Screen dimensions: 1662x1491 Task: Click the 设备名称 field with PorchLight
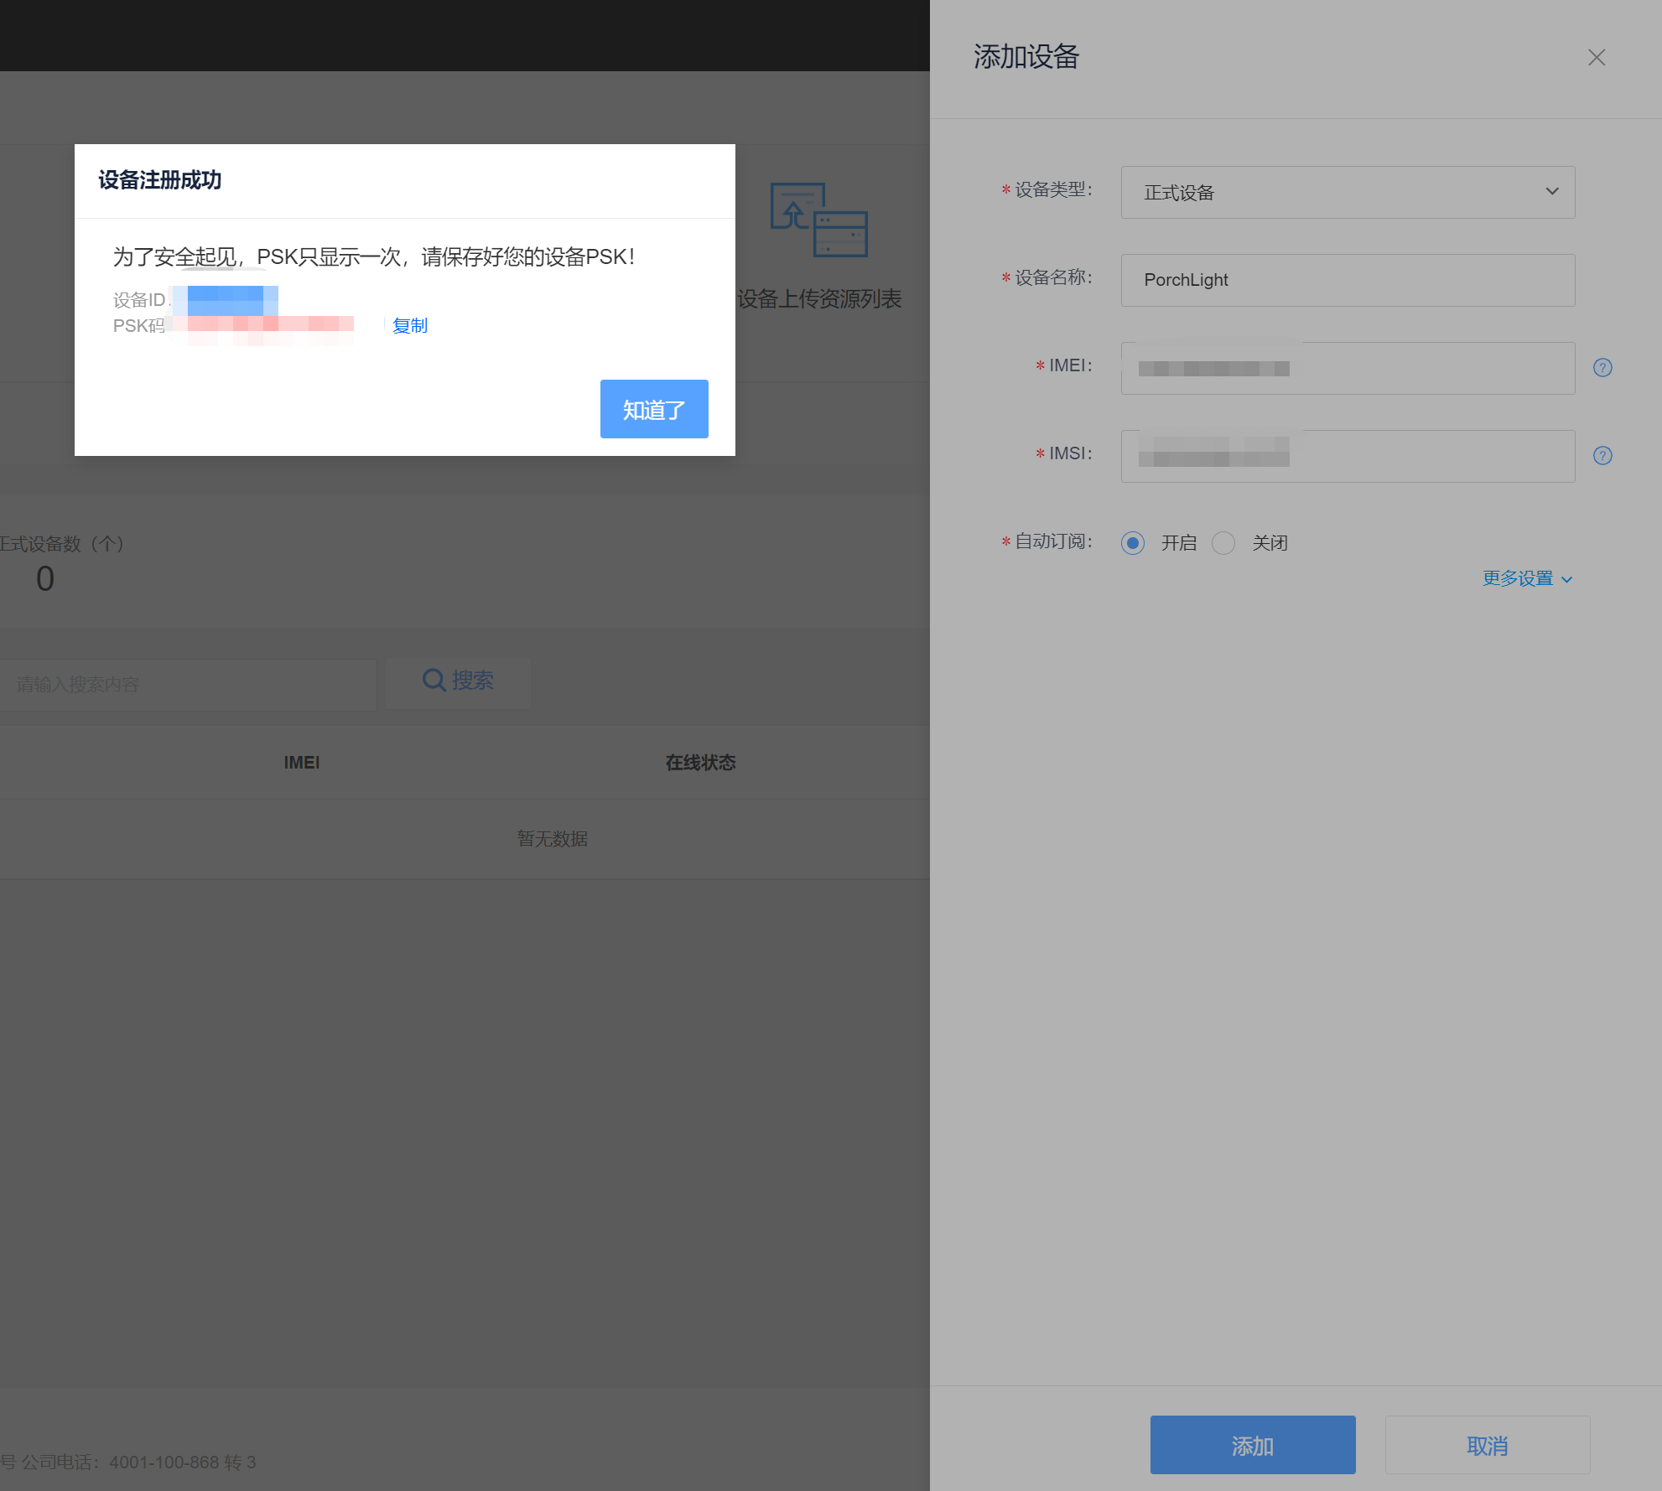[x=1347, y=281]
